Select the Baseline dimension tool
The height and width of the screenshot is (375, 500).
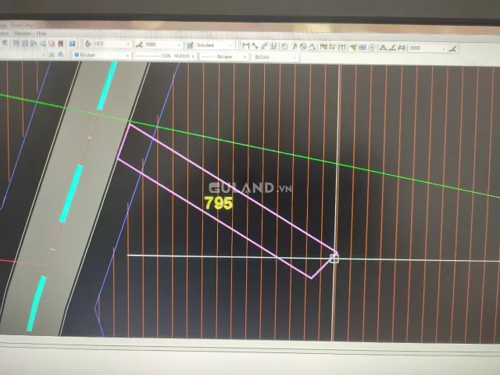(332, 47)
